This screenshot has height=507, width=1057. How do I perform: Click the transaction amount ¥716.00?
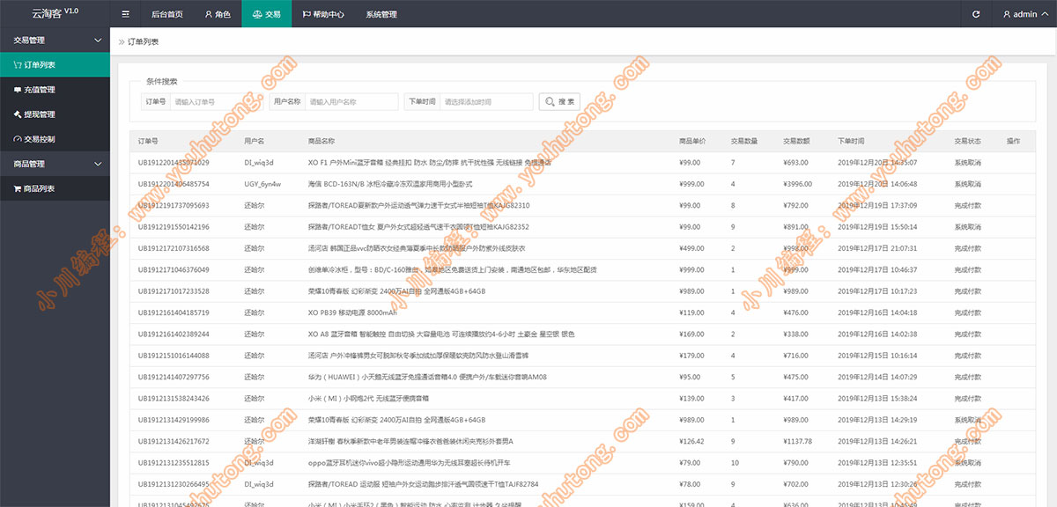coord(795,356)
